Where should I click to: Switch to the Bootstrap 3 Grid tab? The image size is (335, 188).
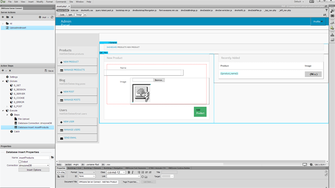pyautogui.click(x=75, y=168)
